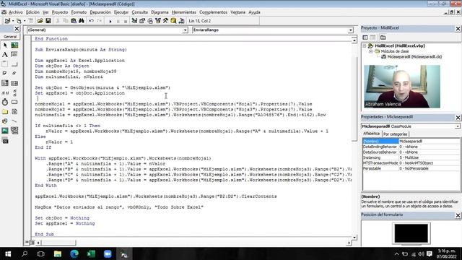Select the TextBox control in the toolbox
This screenshot has width=462, height=260.
[14, 55]
